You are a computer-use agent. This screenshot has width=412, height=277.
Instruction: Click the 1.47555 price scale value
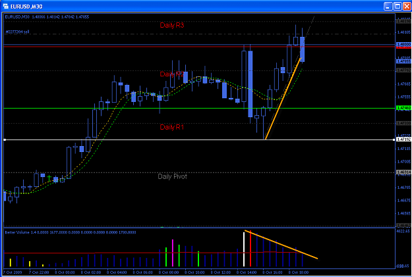(404, 97)
